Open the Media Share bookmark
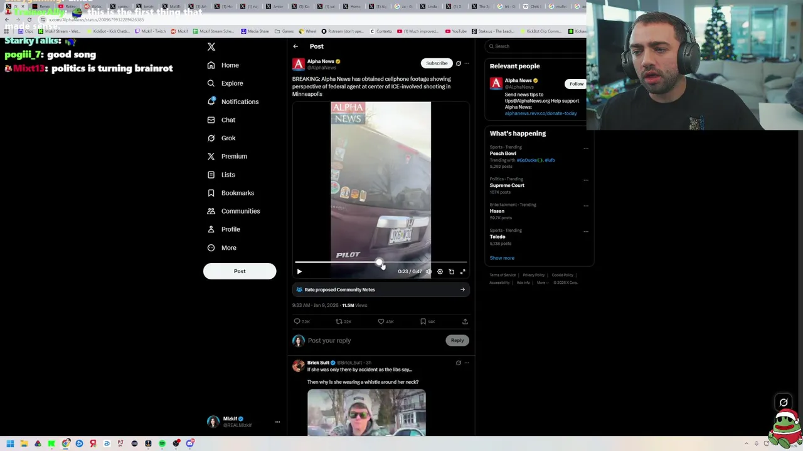Image resolution: width=803 pixels, height=451 pixels. (255, 31)
